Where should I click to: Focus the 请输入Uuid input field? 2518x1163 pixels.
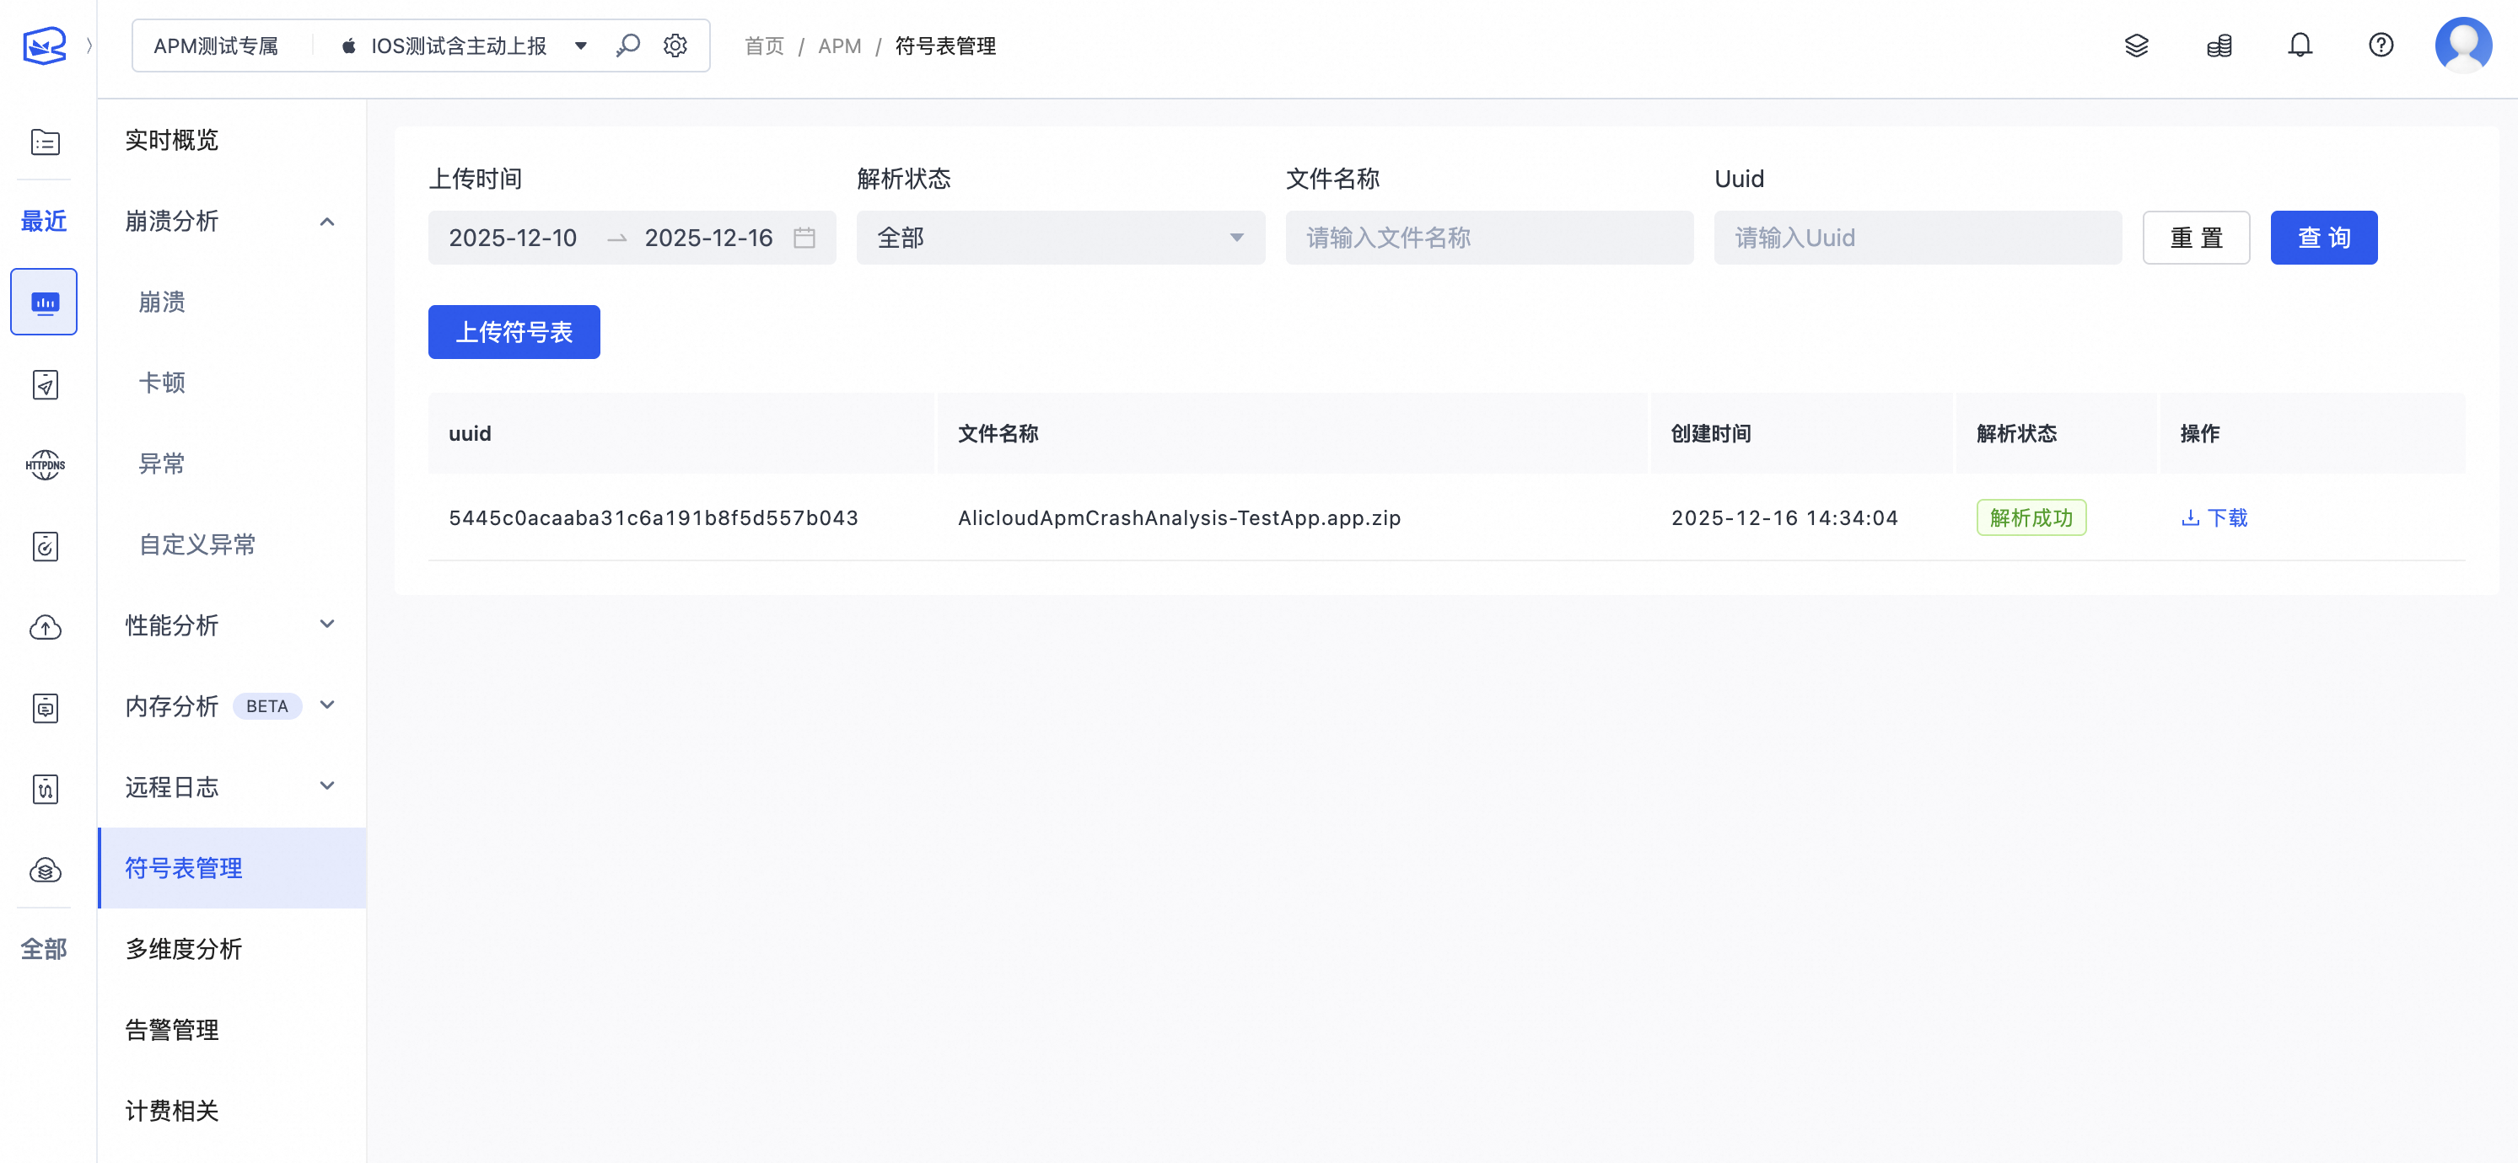1917,238
